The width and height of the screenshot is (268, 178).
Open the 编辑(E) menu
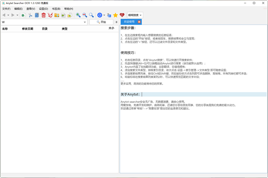tap(18, 9)
